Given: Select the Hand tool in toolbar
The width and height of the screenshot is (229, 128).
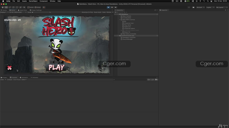Looking at the screenshot, I should coord(3,7).
